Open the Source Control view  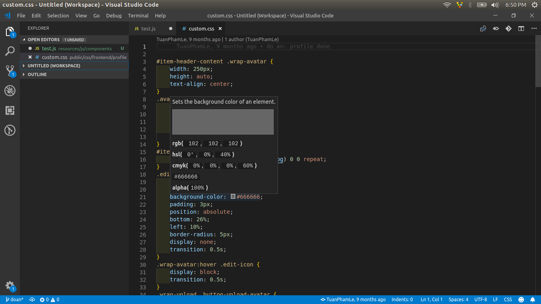pos(10,71)
